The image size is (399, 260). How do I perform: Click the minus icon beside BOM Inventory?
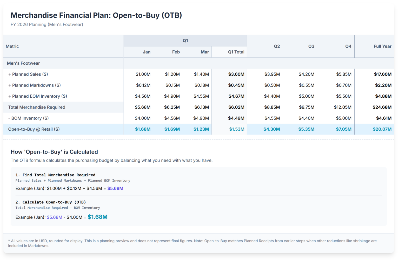click(x=9, y=118)
